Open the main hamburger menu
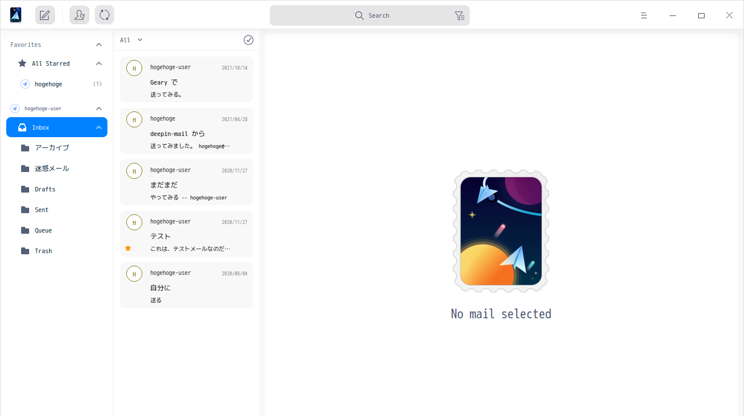The image size is (744, 416). (644, 15)
